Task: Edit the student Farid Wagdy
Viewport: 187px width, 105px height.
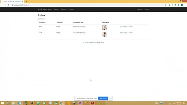Action: tap(121, 33)
